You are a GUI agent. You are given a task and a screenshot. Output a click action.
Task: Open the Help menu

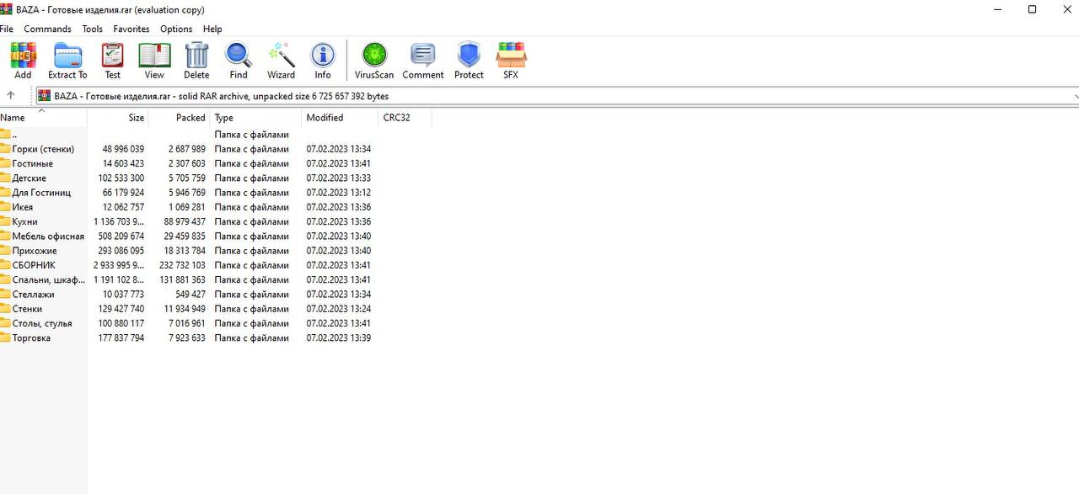click(x=212, y=29)
